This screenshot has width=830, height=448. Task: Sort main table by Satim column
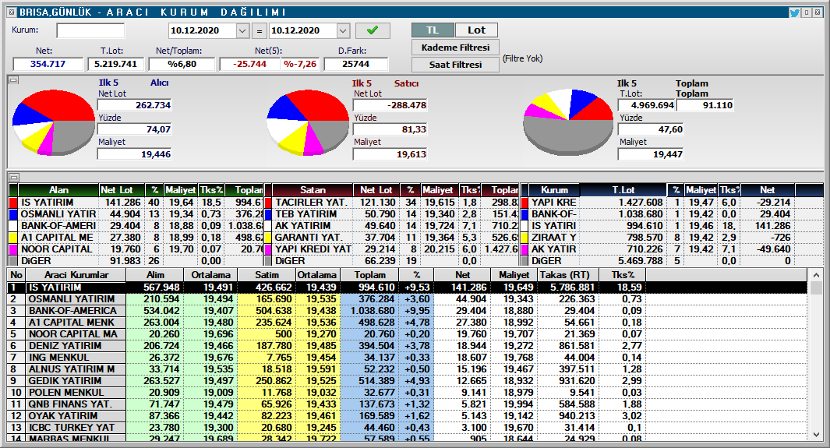(x=267, y=275)
